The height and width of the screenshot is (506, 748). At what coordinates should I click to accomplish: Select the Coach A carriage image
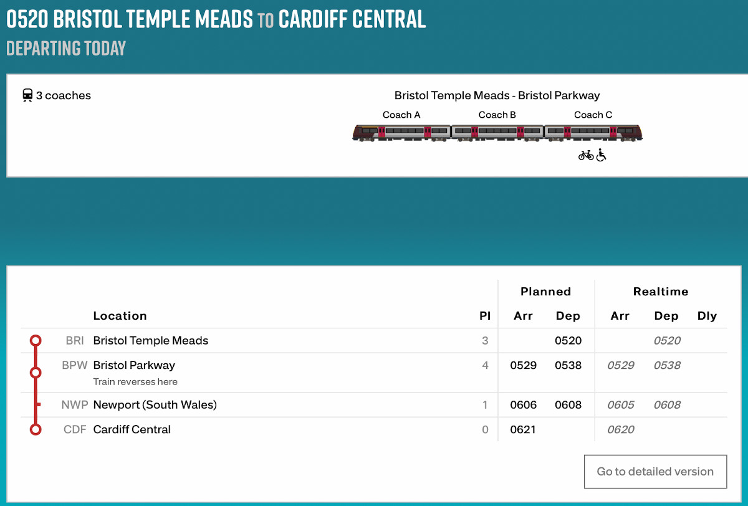tap(401, 132)
